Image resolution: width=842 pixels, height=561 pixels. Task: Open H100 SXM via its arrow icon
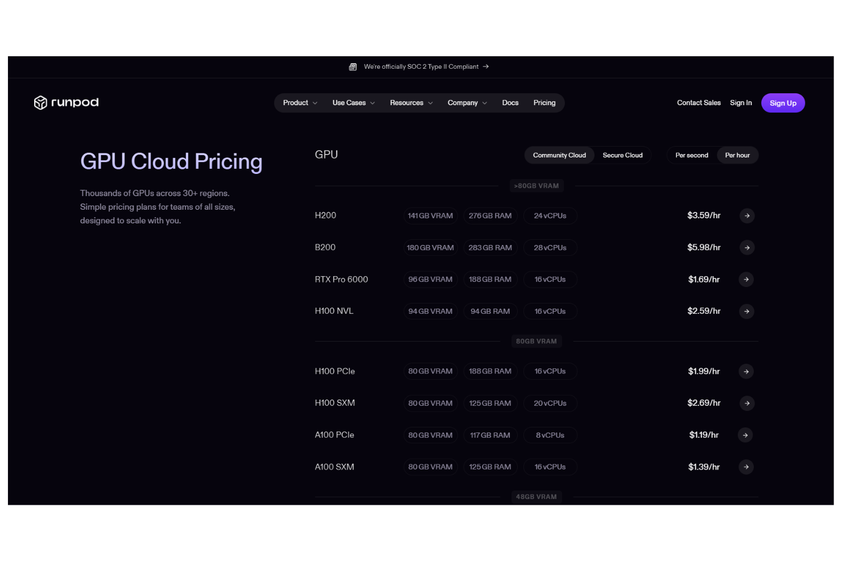point(747,404)
